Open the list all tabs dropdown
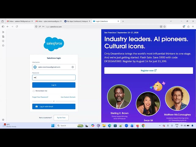This screenshot has width=196, height=147. 171,21
